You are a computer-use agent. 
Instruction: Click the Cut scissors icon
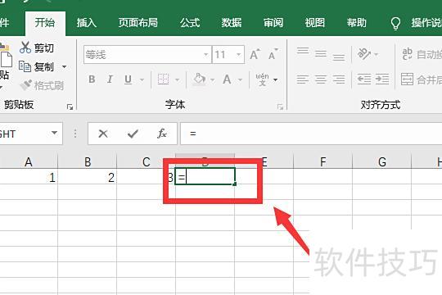click(x=25, y=48)
